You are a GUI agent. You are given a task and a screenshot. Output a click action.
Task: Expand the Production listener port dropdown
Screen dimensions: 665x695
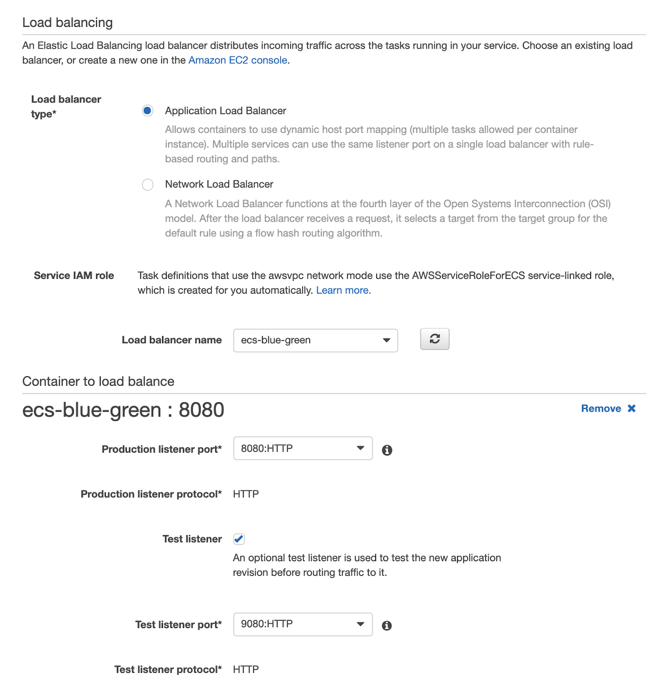click(x=303, y=448)
